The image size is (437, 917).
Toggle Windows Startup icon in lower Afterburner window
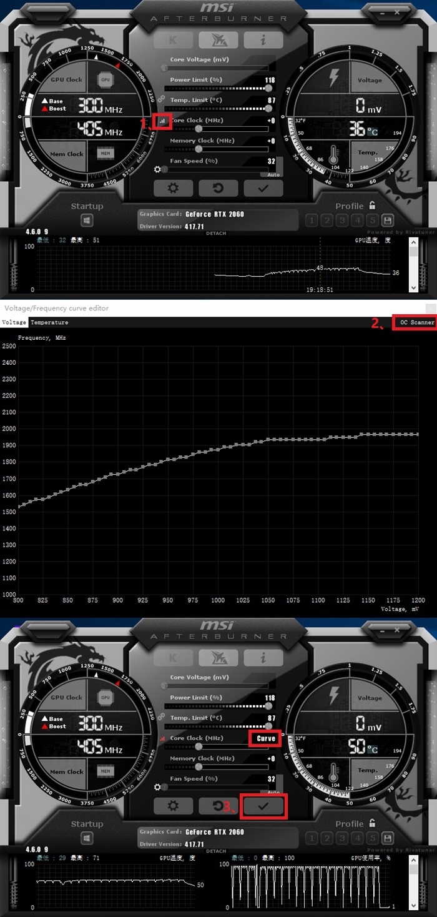87,838
